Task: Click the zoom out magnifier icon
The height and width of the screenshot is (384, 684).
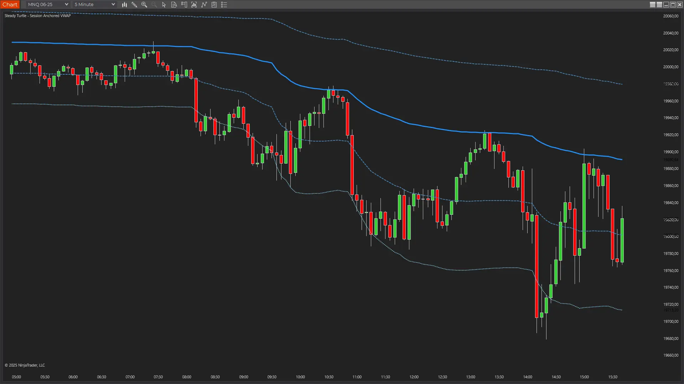Action: point(154,5)
